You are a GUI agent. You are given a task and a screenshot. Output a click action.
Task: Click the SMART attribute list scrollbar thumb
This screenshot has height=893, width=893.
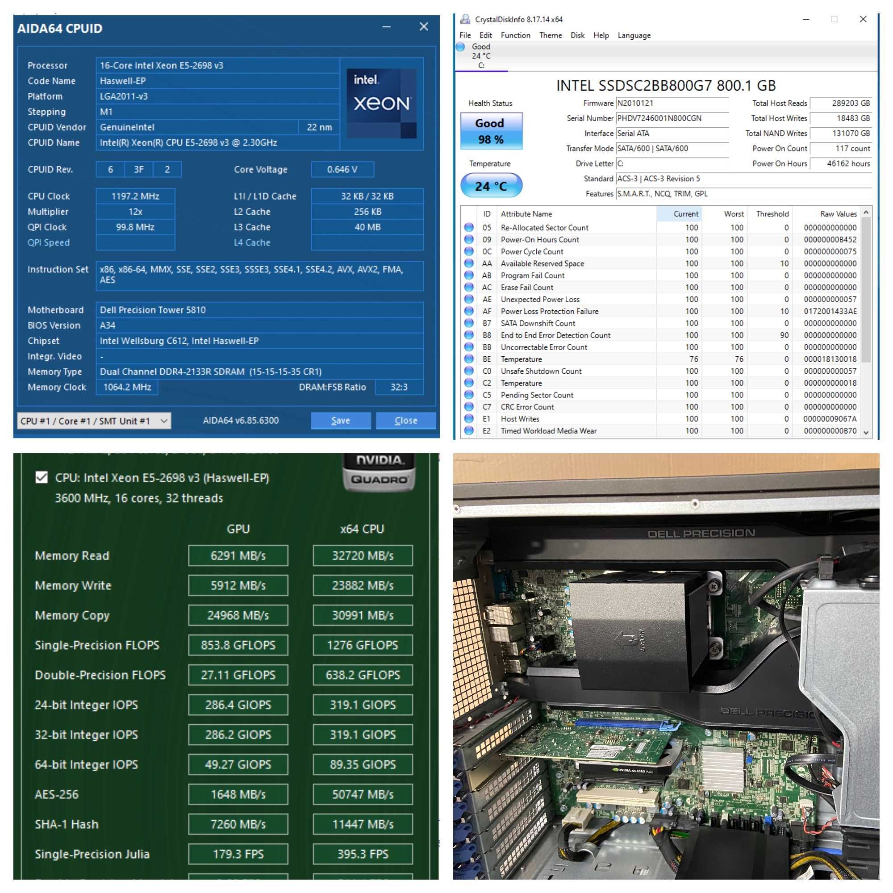tap(866, 290)
